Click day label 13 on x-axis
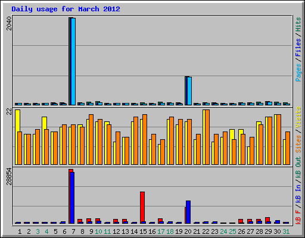 [x=125, y=231]
